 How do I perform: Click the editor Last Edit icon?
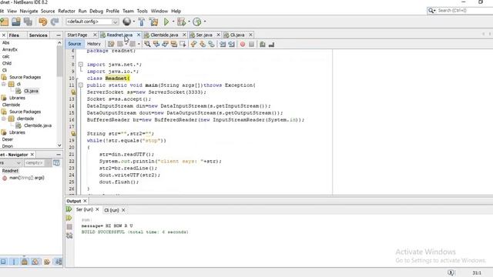(111, 45)
